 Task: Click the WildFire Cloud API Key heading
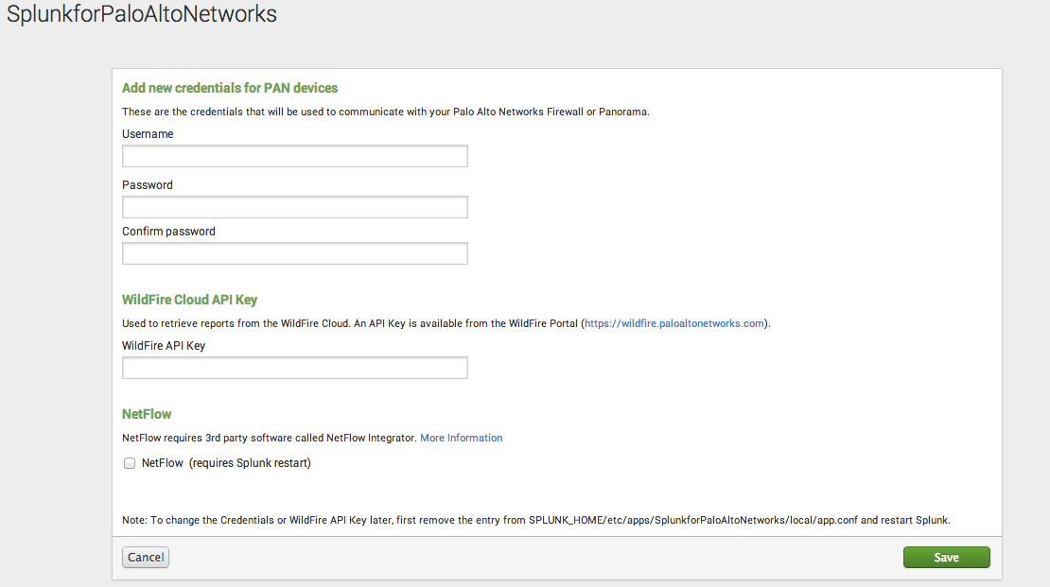coord(189,299)
